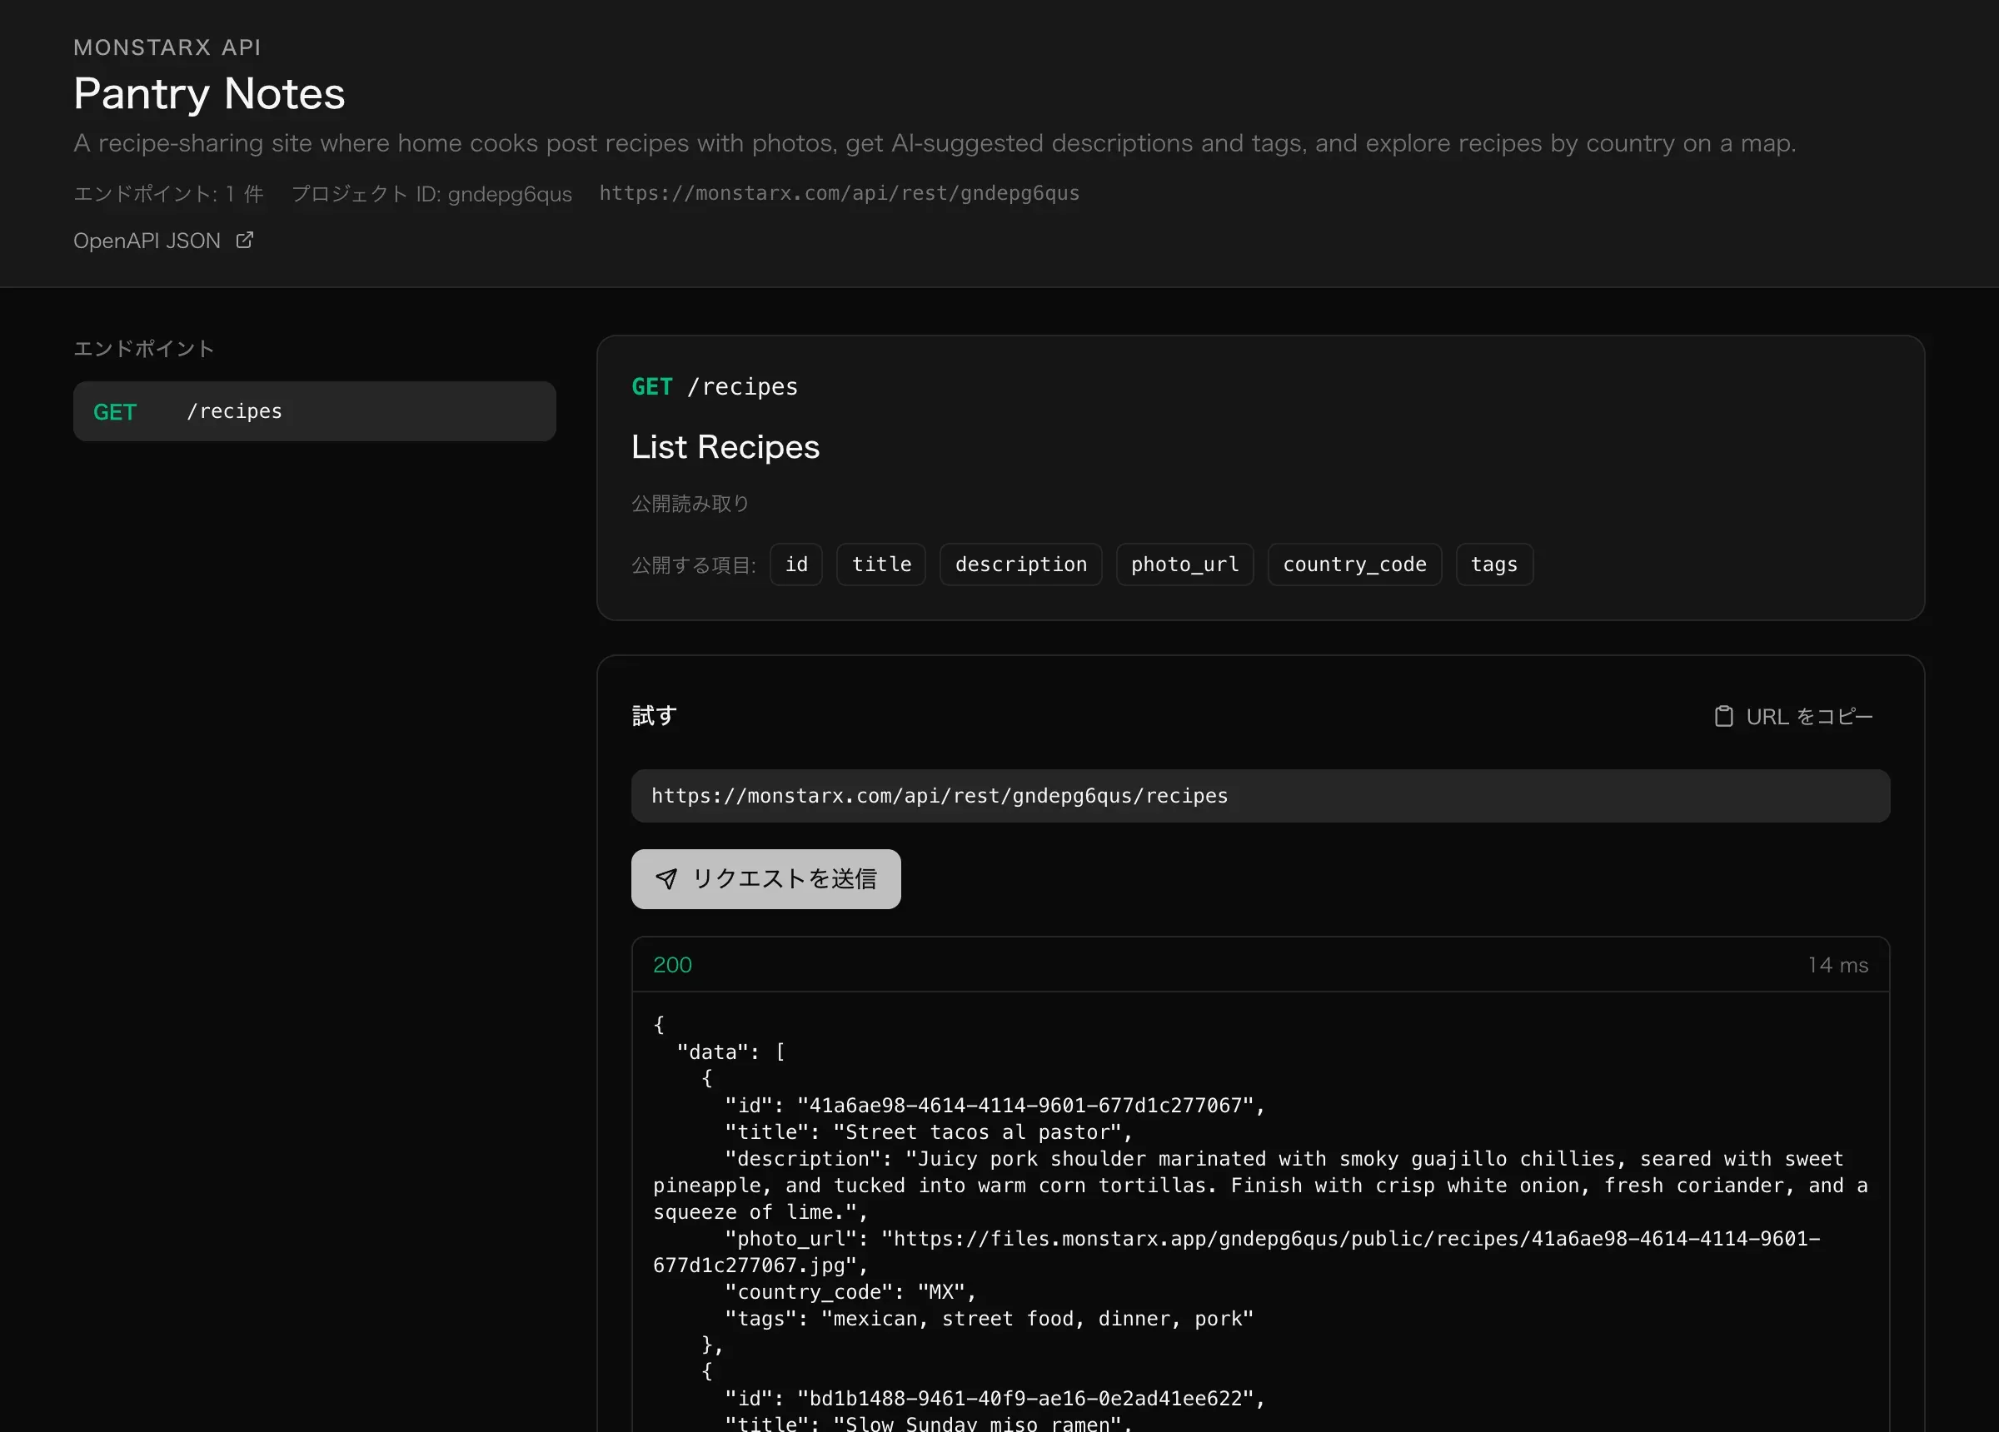Click the clipboard icon beside URL をコピー
The image size is (1999, 1432).
[1723, 717]
